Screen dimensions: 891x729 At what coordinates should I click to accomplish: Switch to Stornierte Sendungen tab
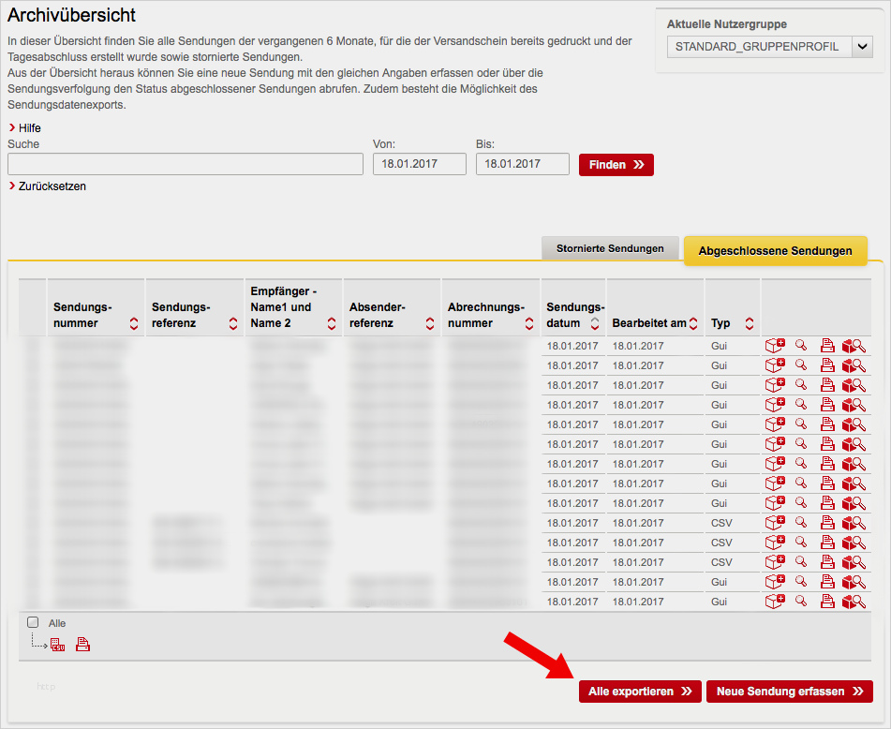tap(610, 248)
